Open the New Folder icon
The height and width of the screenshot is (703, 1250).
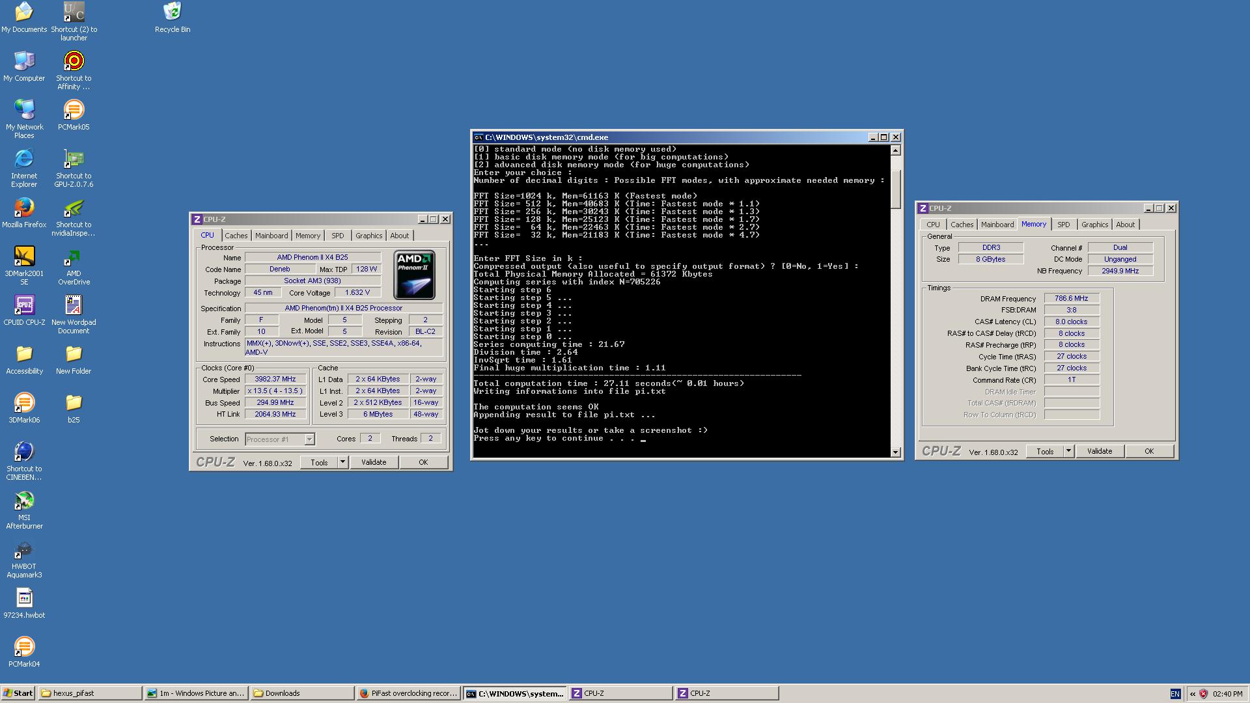click(74, 359)
